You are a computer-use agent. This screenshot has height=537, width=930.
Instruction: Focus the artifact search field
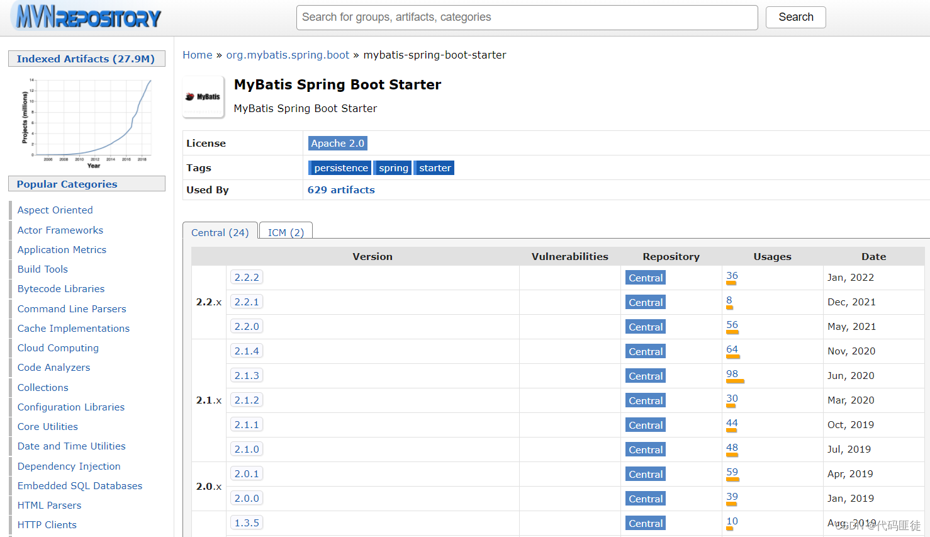(527, 18)
